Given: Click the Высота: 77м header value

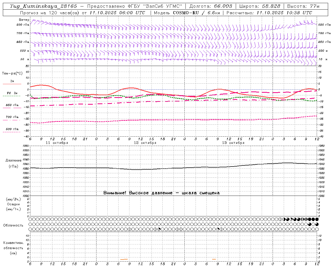Looking at the screenshot, I should coord(303,6).
